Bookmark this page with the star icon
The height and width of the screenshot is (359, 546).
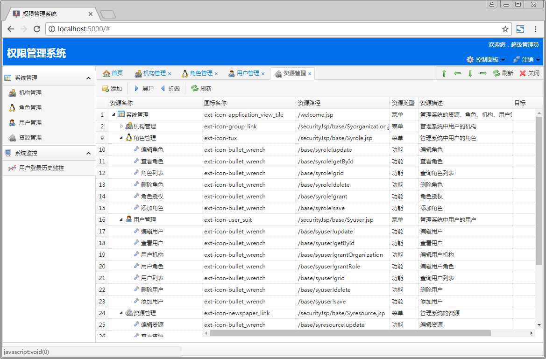505,29
